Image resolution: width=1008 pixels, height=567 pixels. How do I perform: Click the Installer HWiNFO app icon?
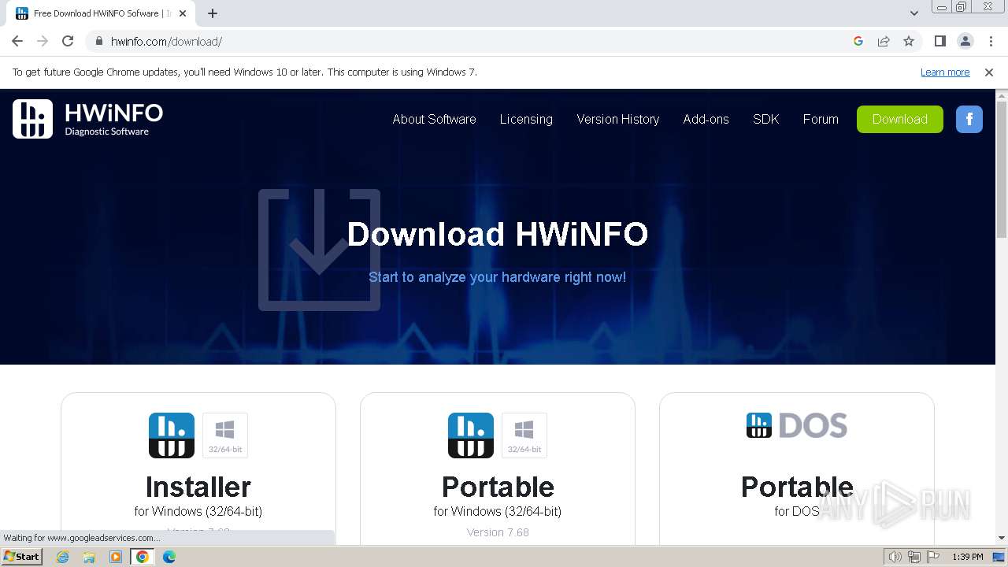[172, 435]
